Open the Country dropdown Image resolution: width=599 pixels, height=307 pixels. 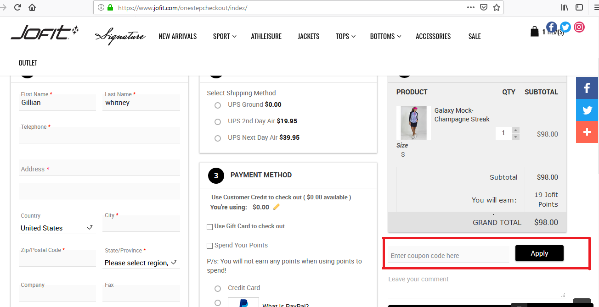(x=57, y=228)
